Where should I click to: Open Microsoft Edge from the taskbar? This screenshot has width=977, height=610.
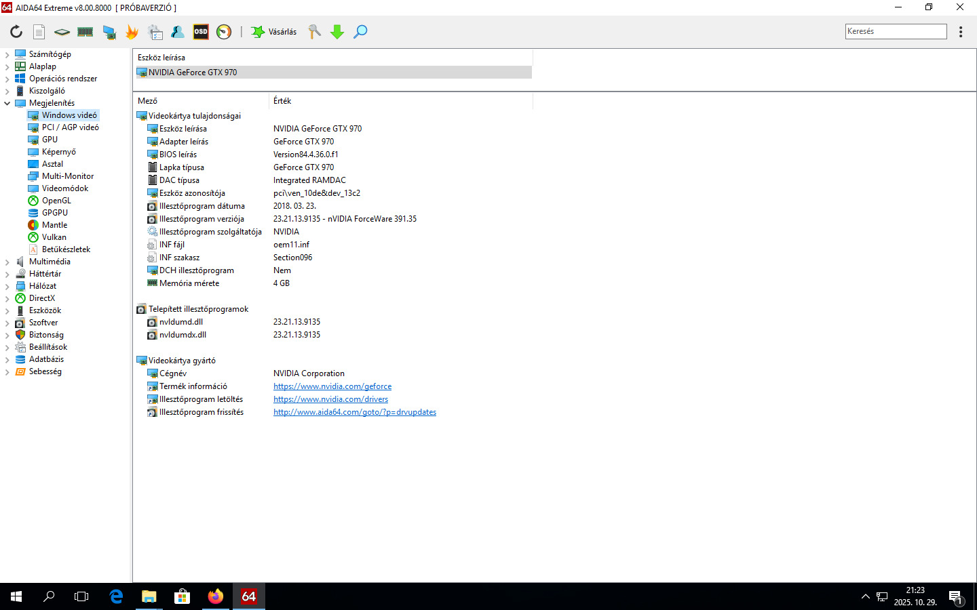pos(116,596)
